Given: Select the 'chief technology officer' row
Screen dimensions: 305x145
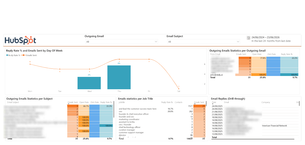Looking at the screenshot, I should pyautogui.click(x=162, y=127).
